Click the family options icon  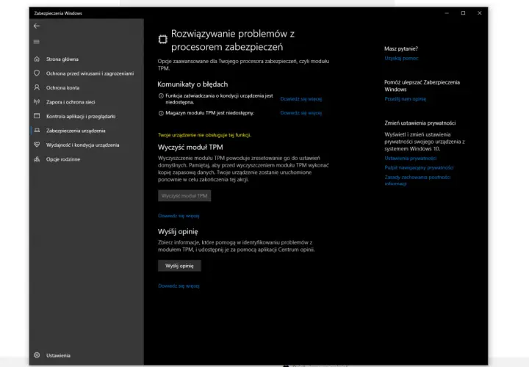tap(37, 159)
